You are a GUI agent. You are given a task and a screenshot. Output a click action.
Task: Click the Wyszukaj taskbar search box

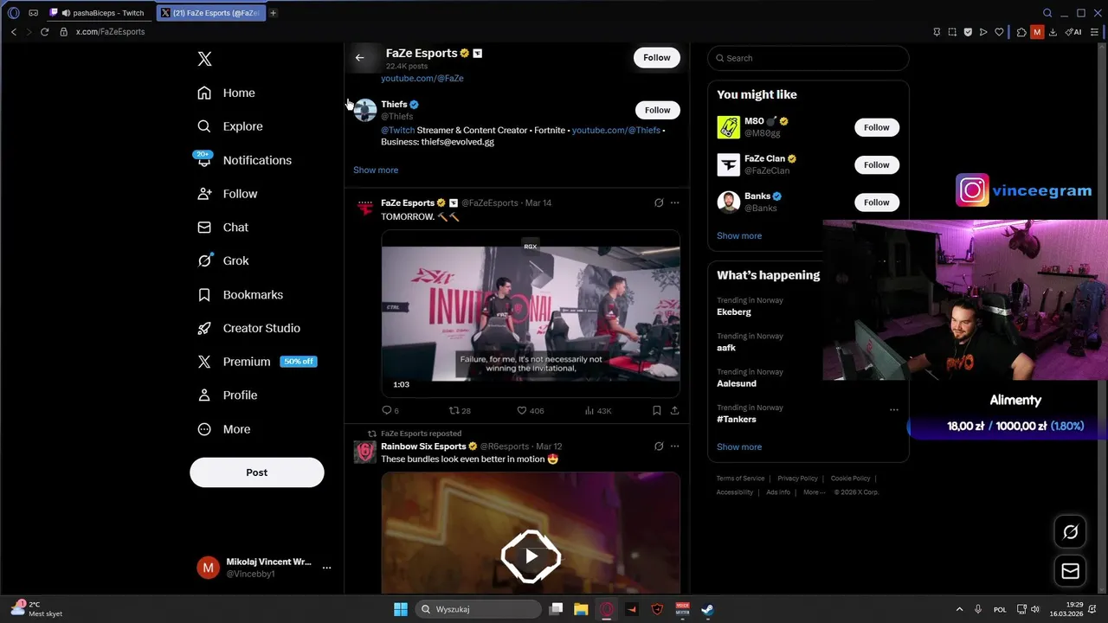[x=477, y=609]
